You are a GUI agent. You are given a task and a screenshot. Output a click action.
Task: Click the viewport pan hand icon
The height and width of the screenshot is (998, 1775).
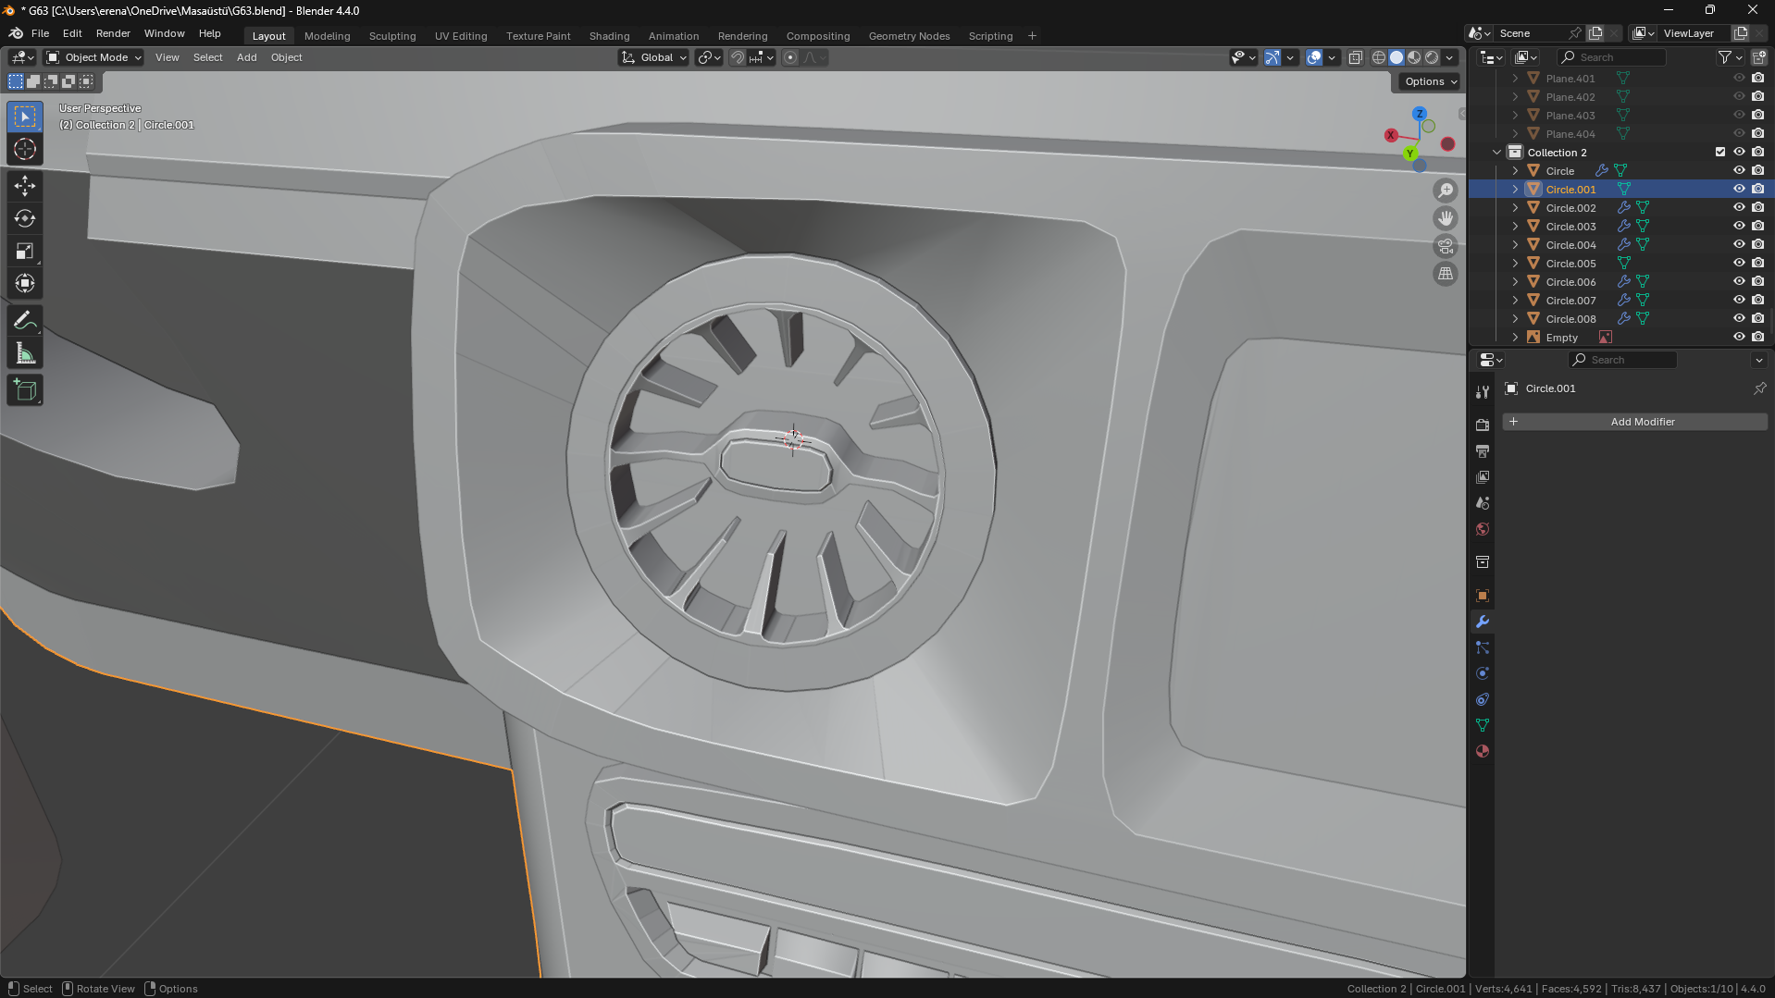(x=1446, y=218)
